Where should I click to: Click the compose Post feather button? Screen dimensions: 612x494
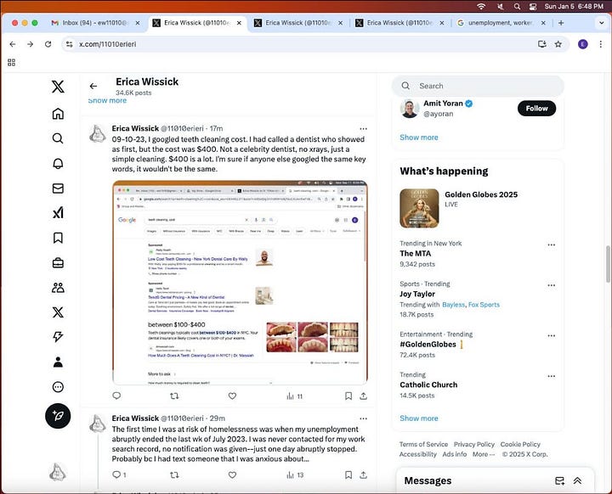58,416
